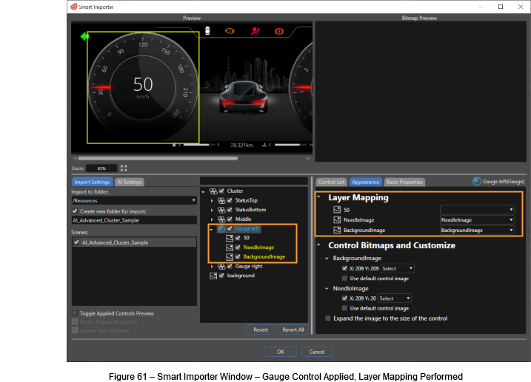Click the background image layer icon

click(x=213, y=276)
